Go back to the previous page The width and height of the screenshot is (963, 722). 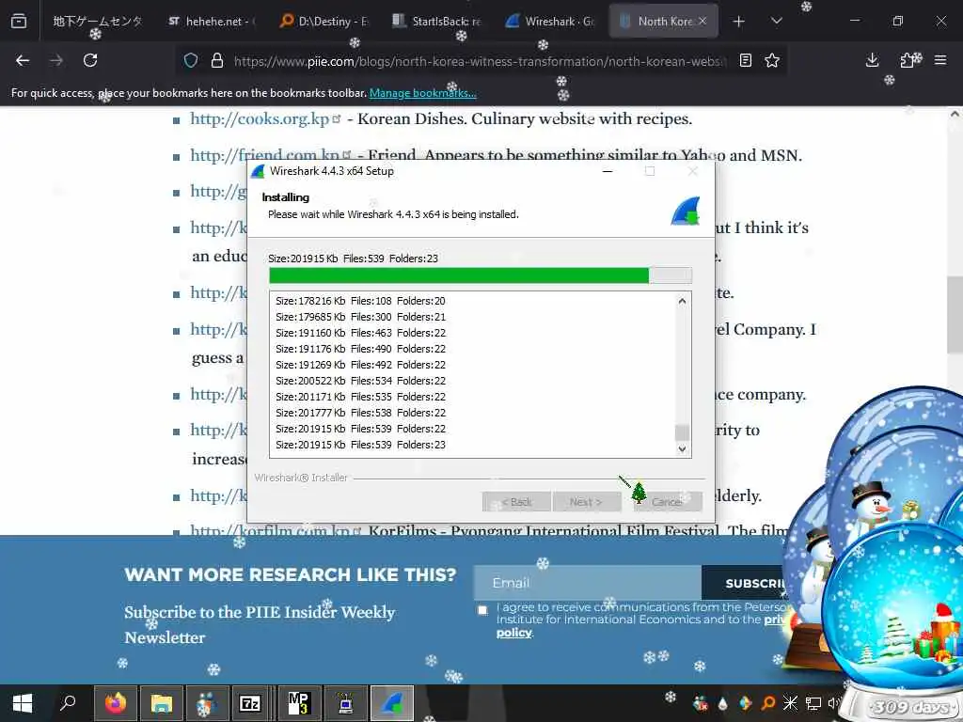pyautogui.click(x=23, y=60)
